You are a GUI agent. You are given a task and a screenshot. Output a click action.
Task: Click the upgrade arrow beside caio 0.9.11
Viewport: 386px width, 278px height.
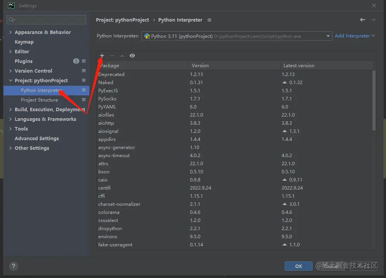(285, 180)
